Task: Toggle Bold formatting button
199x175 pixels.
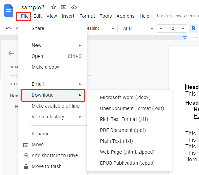Action: click(193, 28)
